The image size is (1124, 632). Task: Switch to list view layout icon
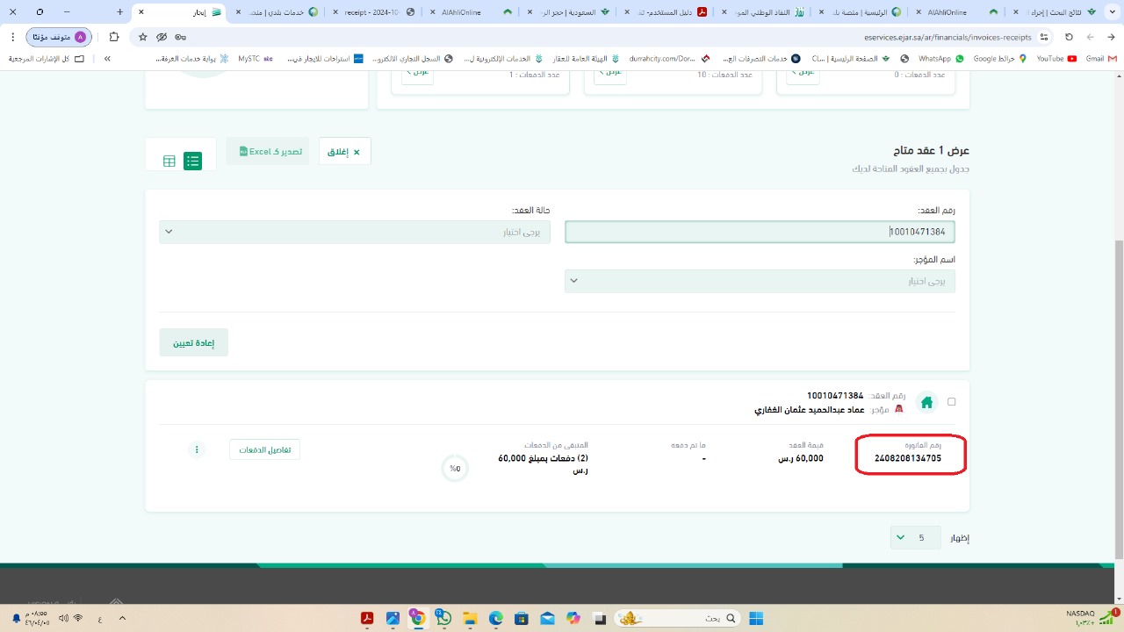coord(192,162)
